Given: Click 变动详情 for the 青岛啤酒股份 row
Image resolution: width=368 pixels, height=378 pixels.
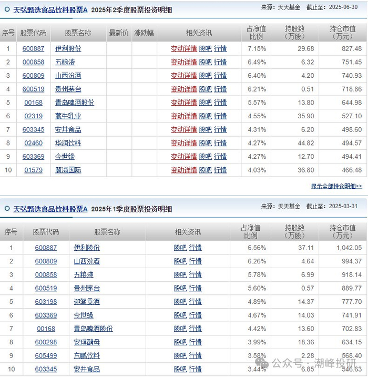Looking at the screenshot, I should [184, 103].
